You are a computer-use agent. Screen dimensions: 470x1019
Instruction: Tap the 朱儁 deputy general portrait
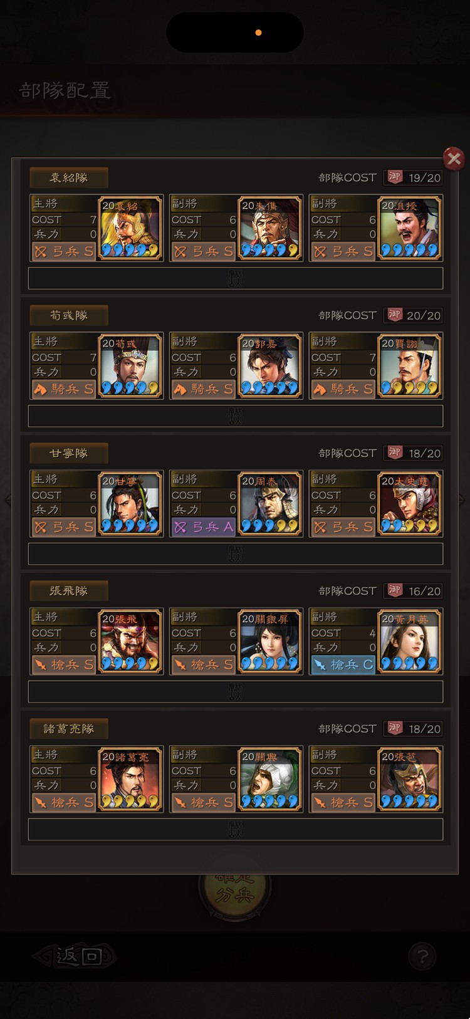[x=269, y=228]
